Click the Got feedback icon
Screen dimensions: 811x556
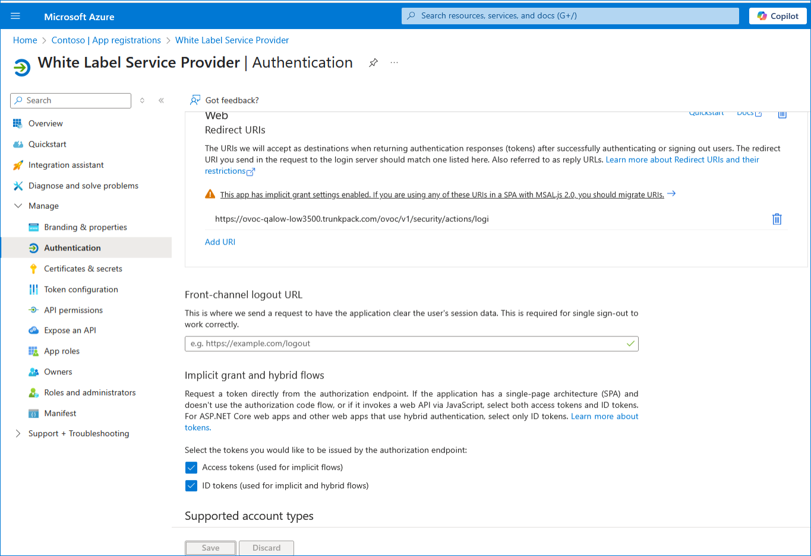click(x=195, y=100)
